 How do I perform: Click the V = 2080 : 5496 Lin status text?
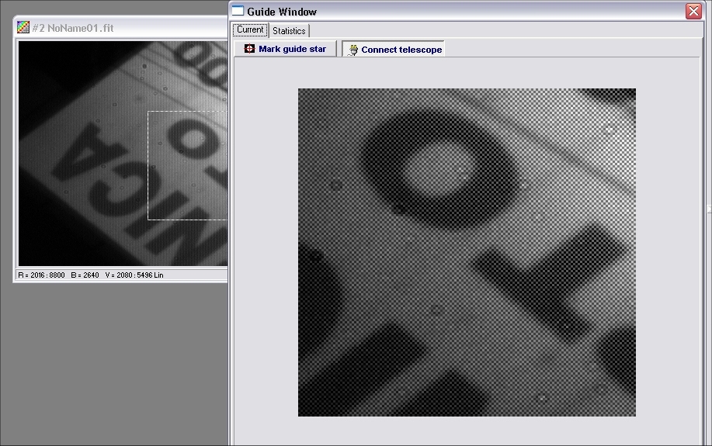(x=134, y=275)
